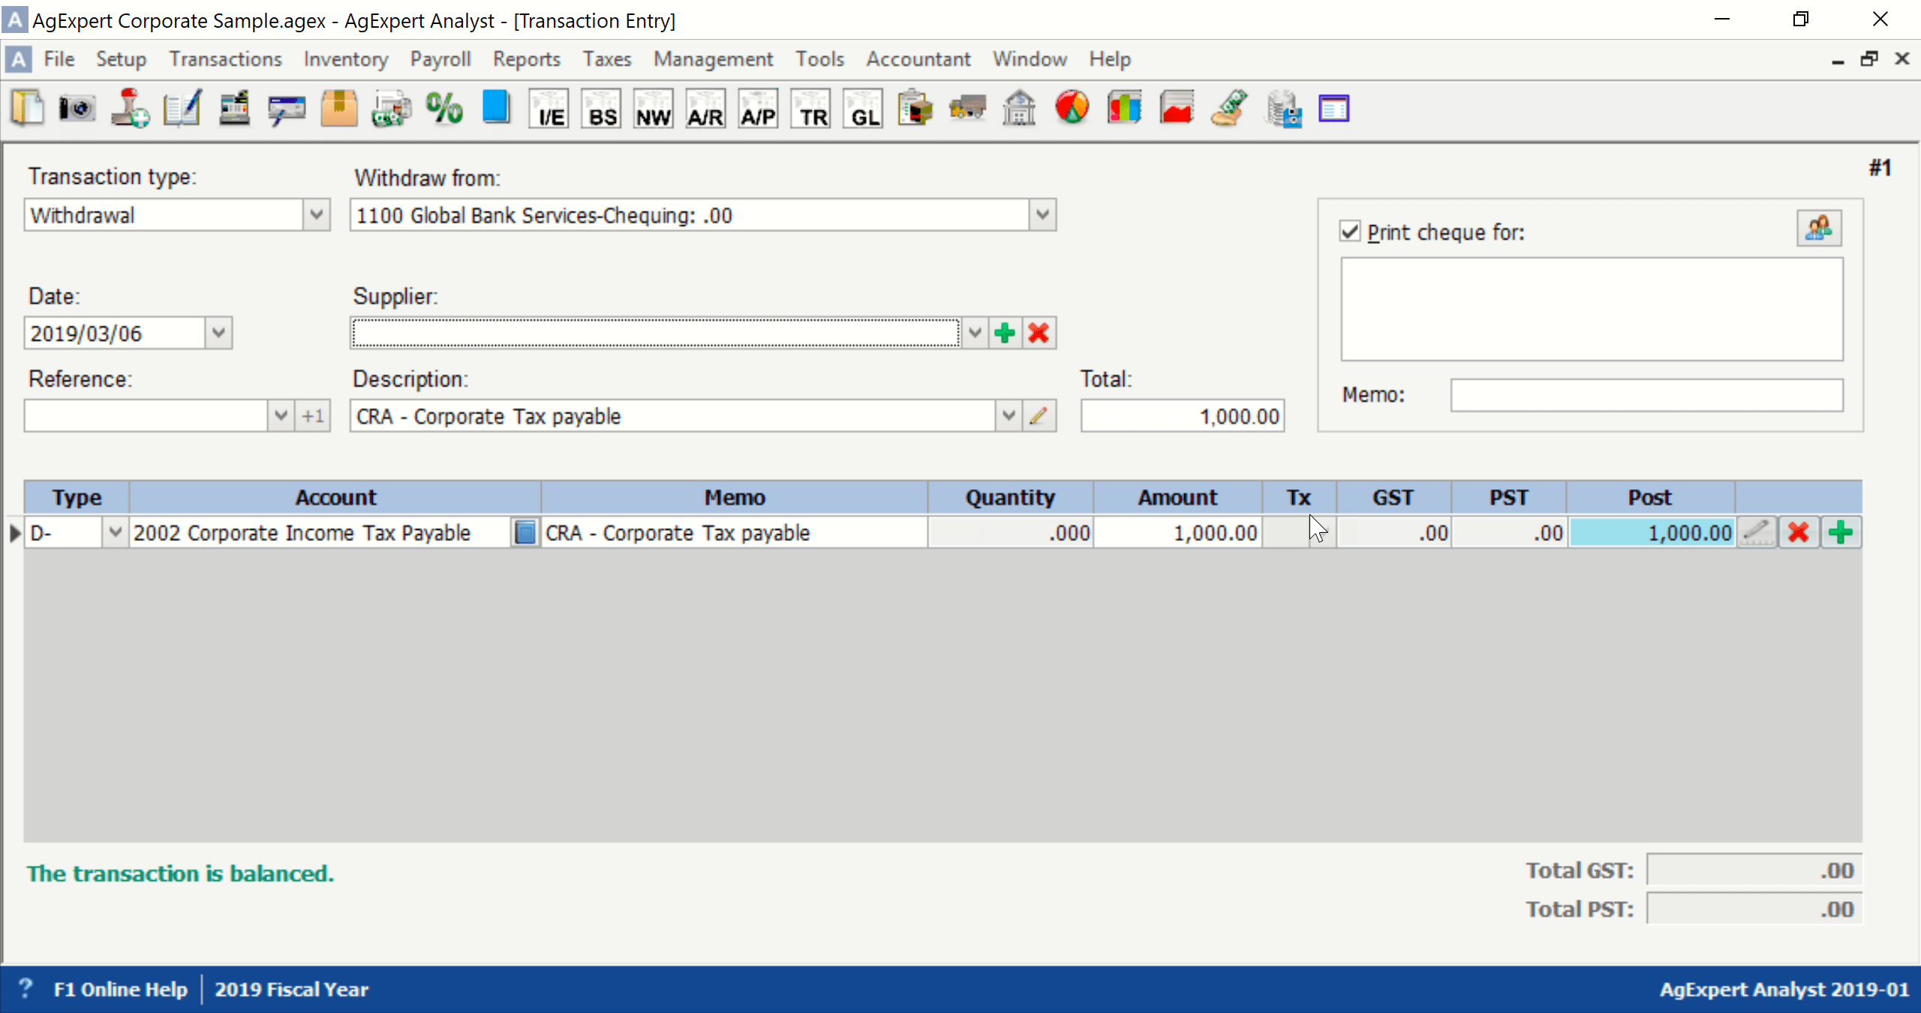The height and width of the screenshot is (1013, 1921).
Task: Open the Date dropdown for 2019/03/06
Action: pyautogui.click(x=217, y=333)
